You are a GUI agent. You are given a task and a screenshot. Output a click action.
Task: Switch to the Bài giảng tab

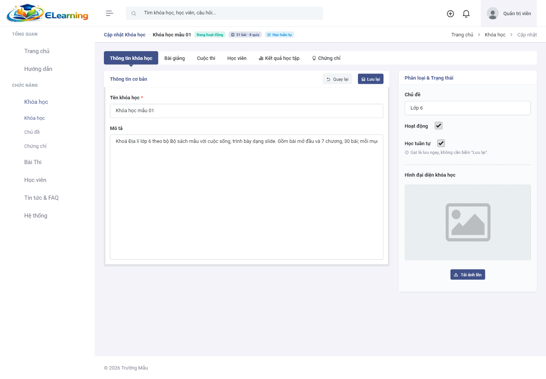[x=175, y=58]
